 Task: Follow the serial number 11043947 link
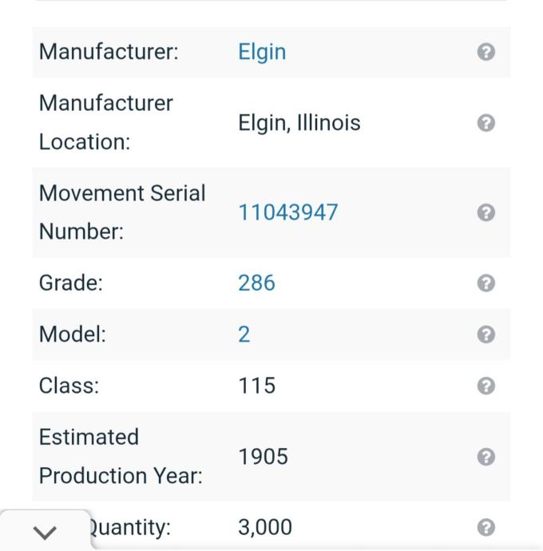coord(287,212)
